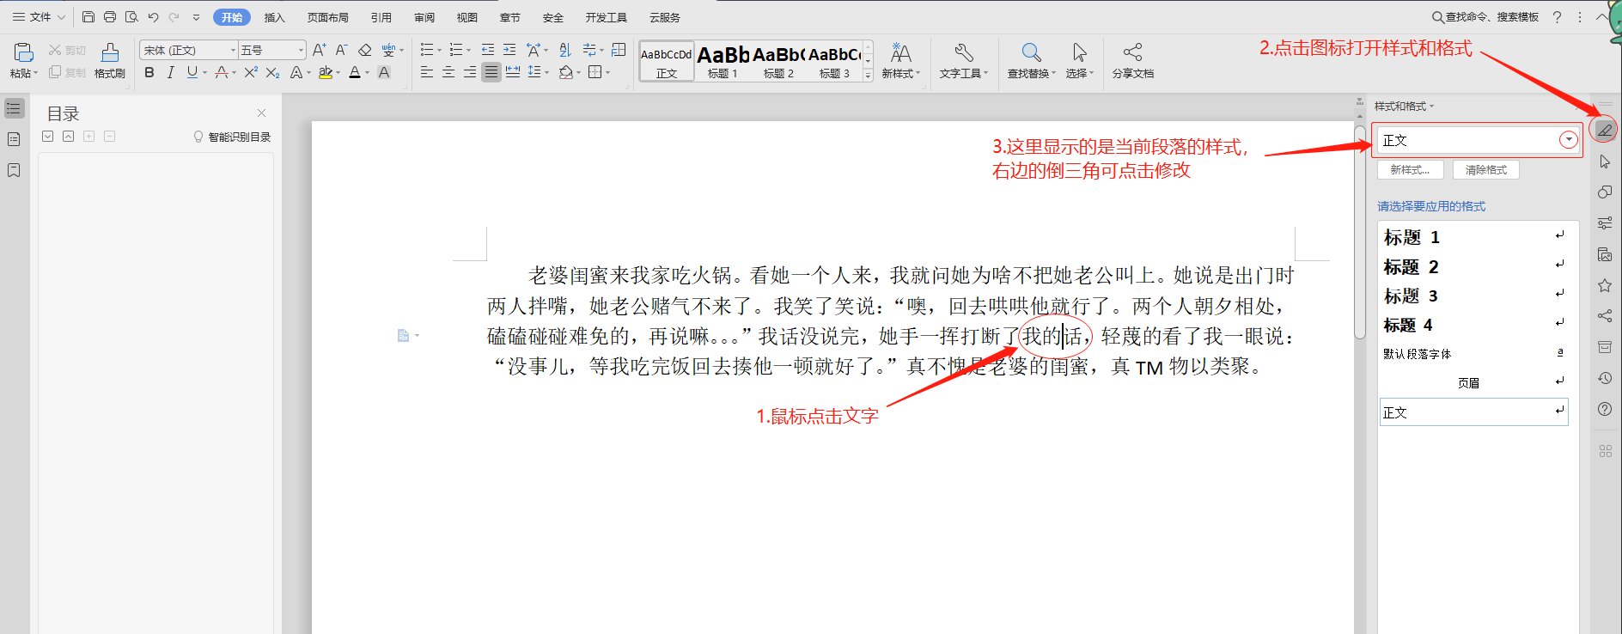Image resolution: width=1622 pixels, height=634 pixels.
Task: Select 页眉 style in the styles list
Action: 1473,382
